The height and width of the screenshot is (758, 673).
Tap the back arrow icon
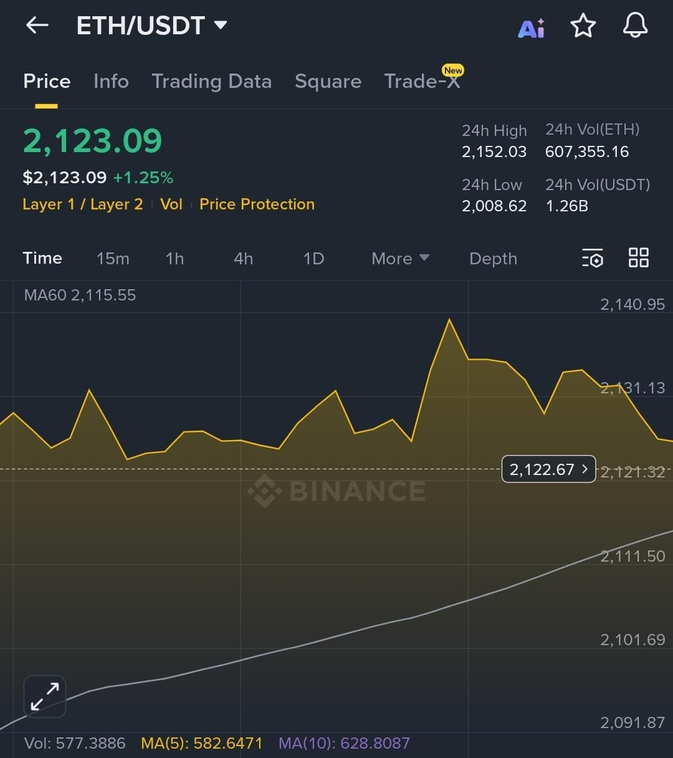tap(37, 26)
